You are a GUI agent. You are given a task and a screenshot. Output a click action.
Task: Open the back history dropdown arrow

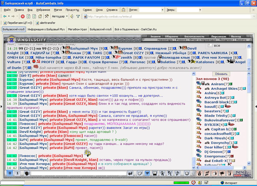click(x=9, y=16)
